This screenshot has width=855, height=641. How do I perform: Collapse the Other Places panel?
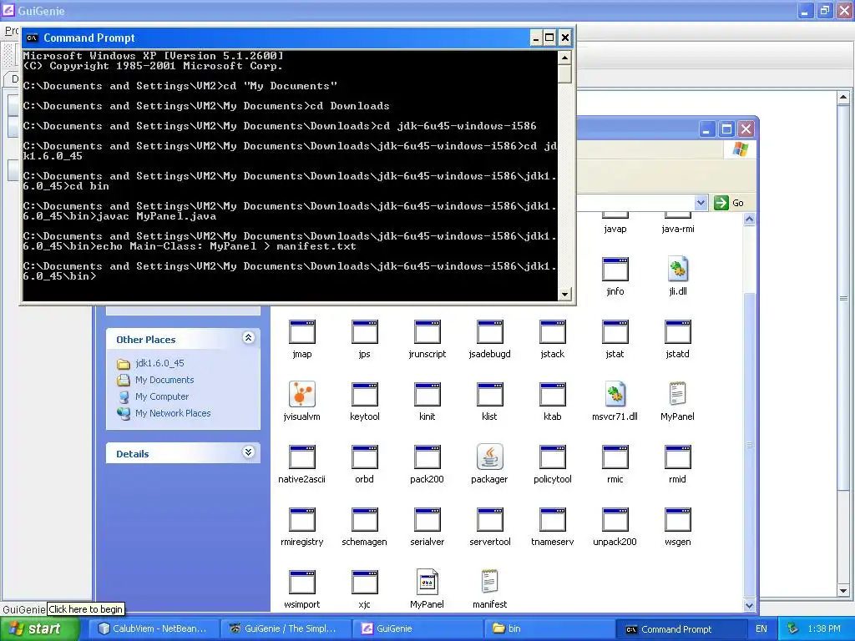(248, 338)
